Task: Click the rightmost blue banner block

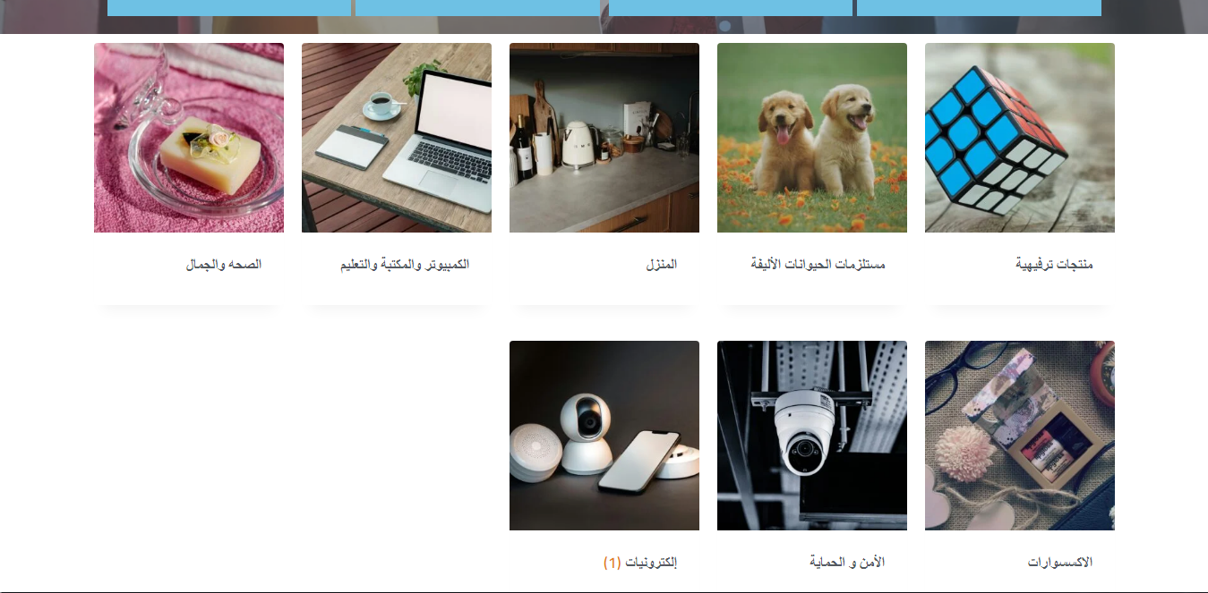Action: (x=979, y=8)
